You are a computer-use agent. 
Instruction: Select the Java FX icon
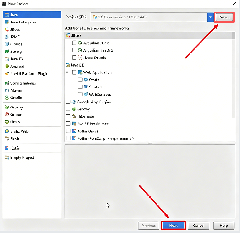pos(7,59)
